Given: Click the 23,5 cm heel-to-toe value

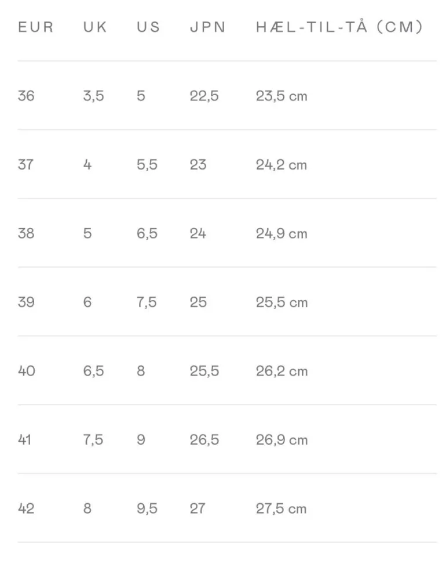Looking at the screenshot, I should 282,96.
